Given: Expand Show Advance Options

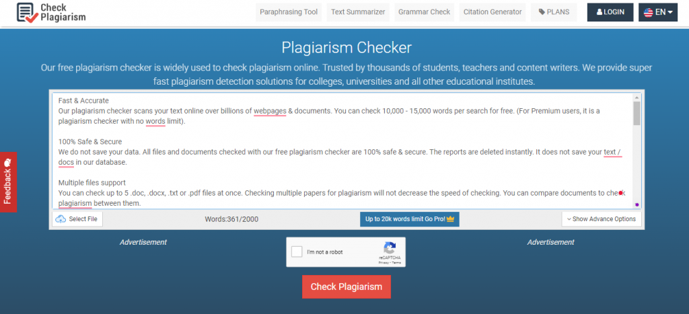Looking at the screenshot, I should click(x=601, y=219).
